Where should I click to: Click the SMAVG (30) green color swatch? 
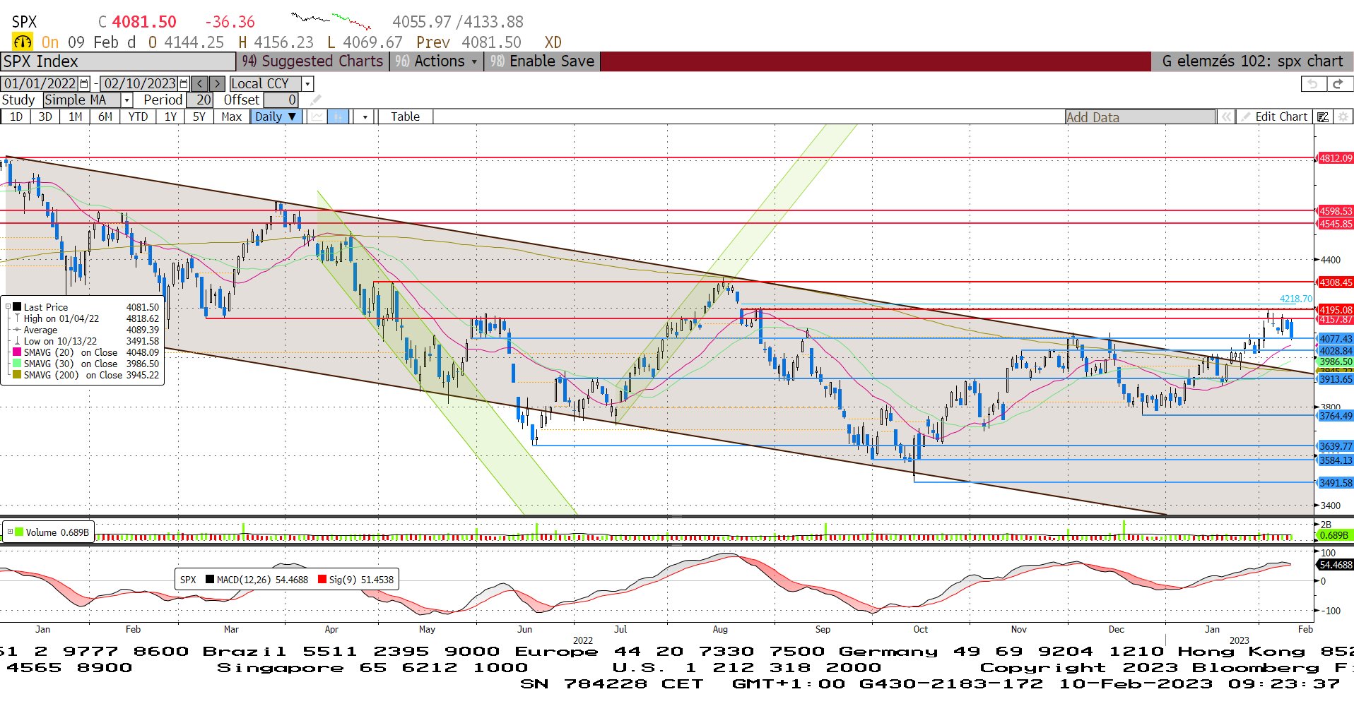[17, 364]
